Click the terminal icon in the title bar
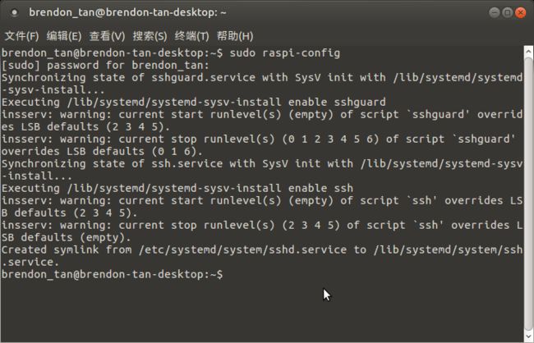The height and width of the screenshot is (343, 534). pyautogui.click(x=14, y=13)
